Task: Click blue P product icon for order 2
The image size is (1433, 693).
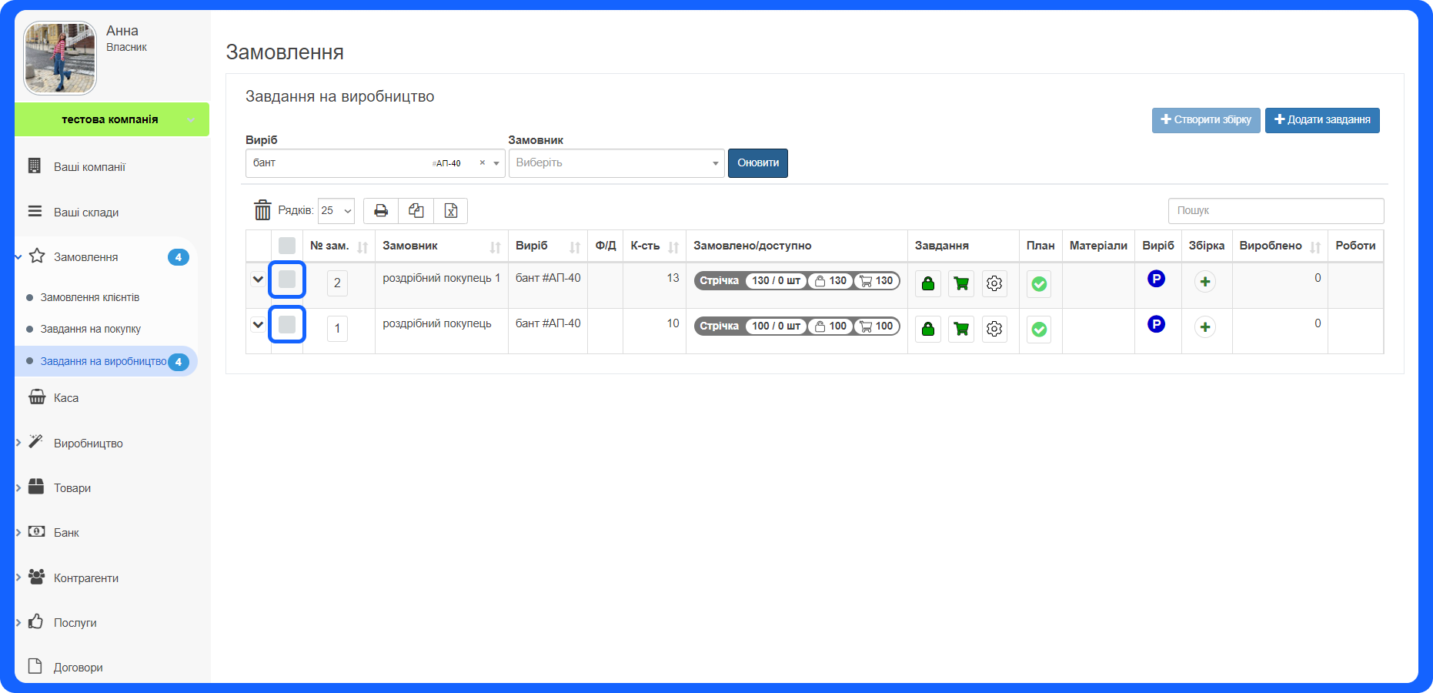Action: [x=1156, y=279]
